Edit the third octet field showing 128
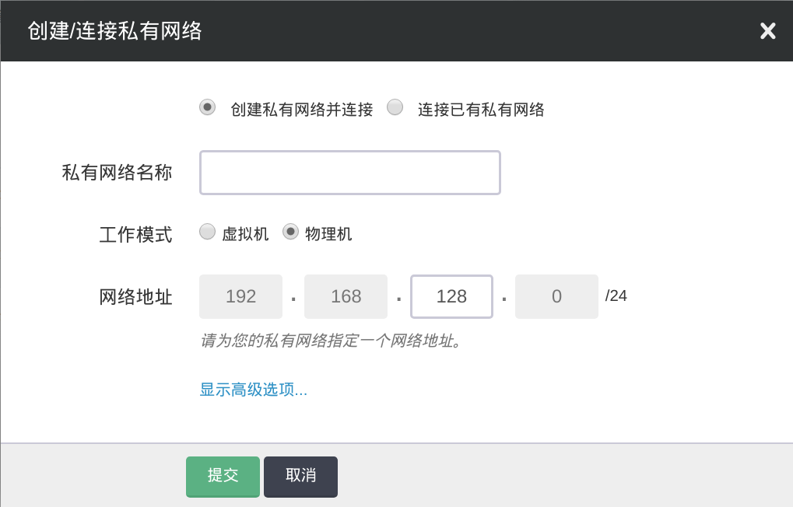Image resolution: width=793 pixels, height=507 pixels. click(451, 296)
